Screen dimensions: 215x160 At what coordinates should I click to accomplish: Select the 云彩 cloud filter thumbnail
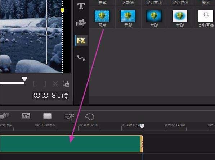(x=128, y=16)
